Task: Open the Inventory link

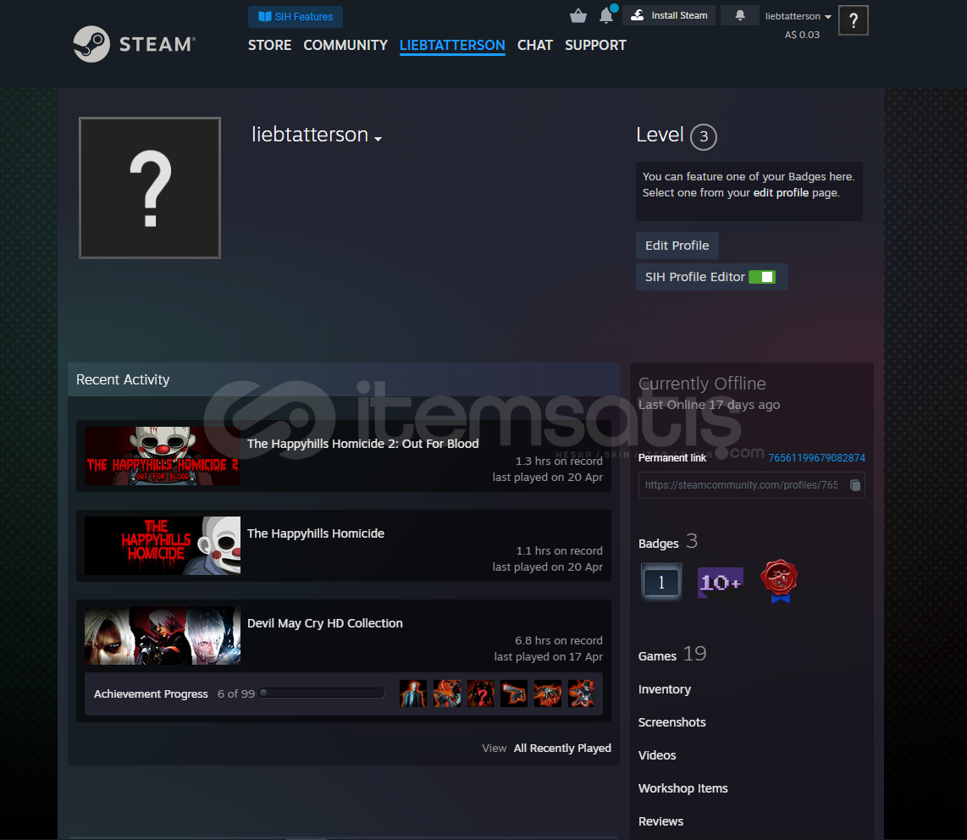Action: point(664,689)
